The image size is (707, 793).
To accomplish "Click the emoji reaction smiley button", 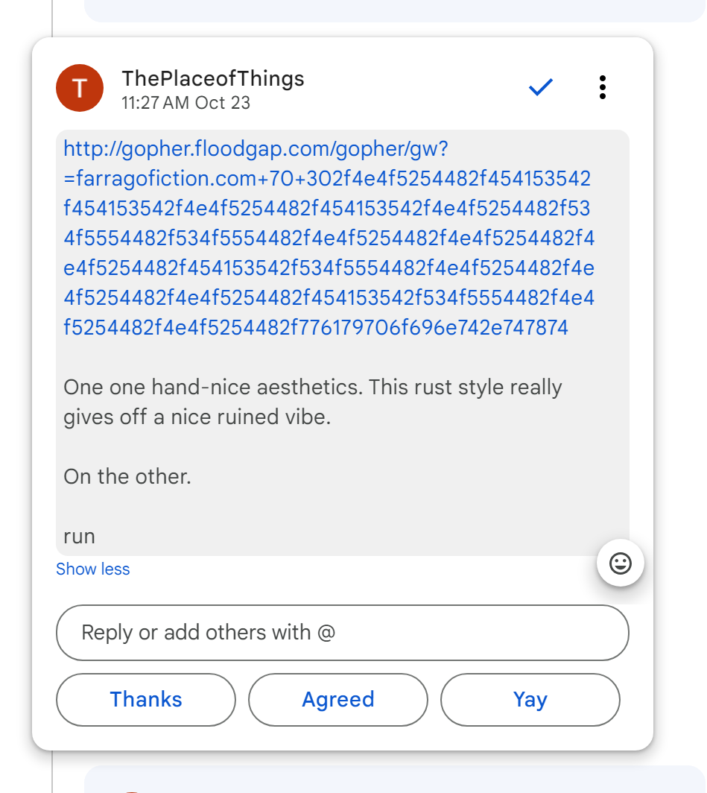I will point(620,563).
